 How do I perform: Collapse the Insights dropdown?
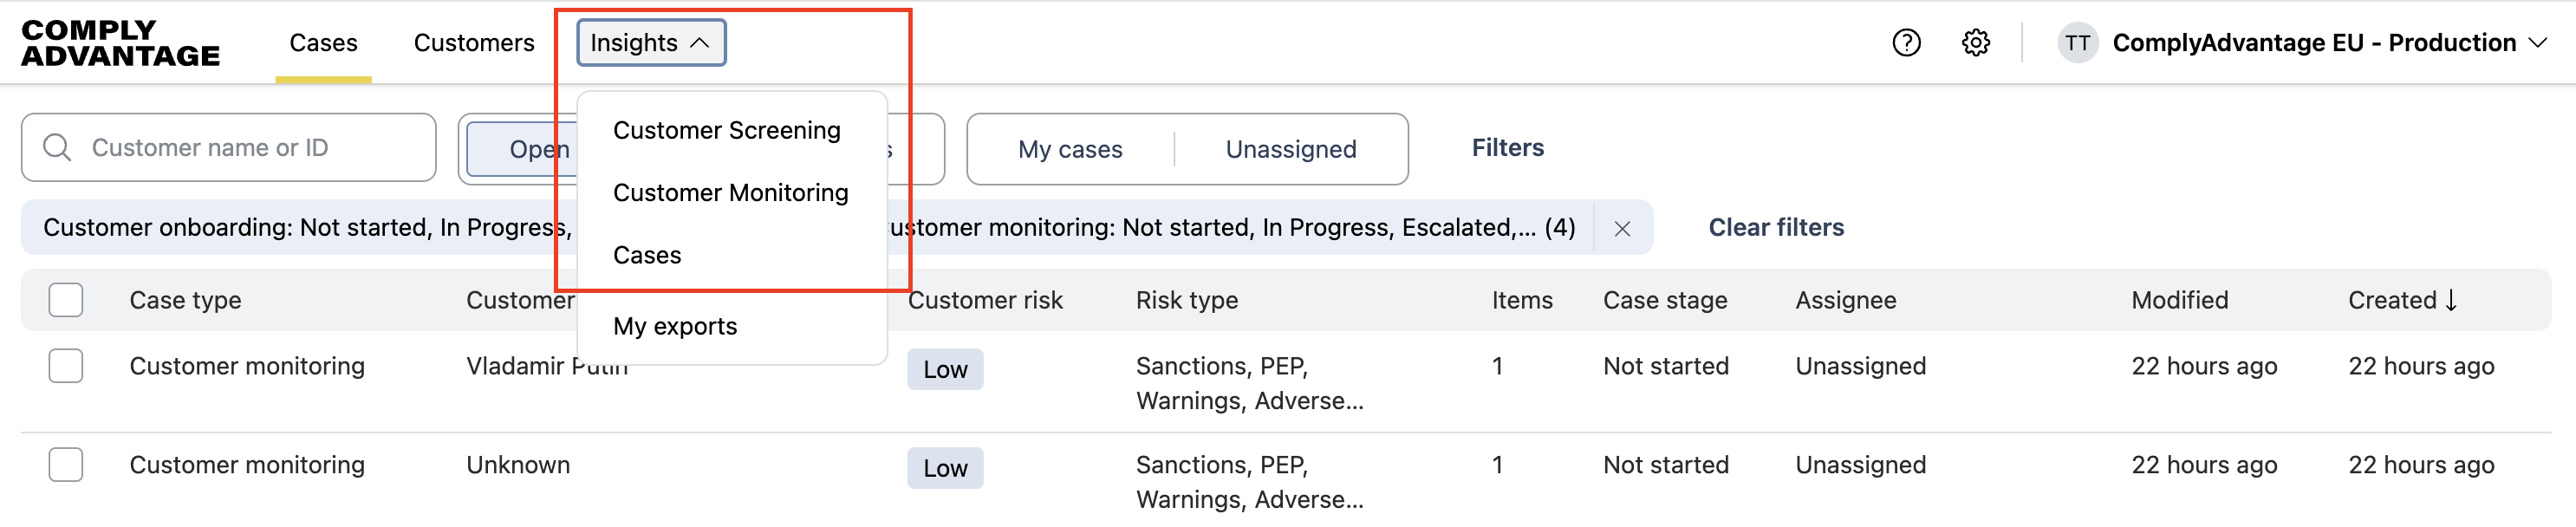pos(650,42)
